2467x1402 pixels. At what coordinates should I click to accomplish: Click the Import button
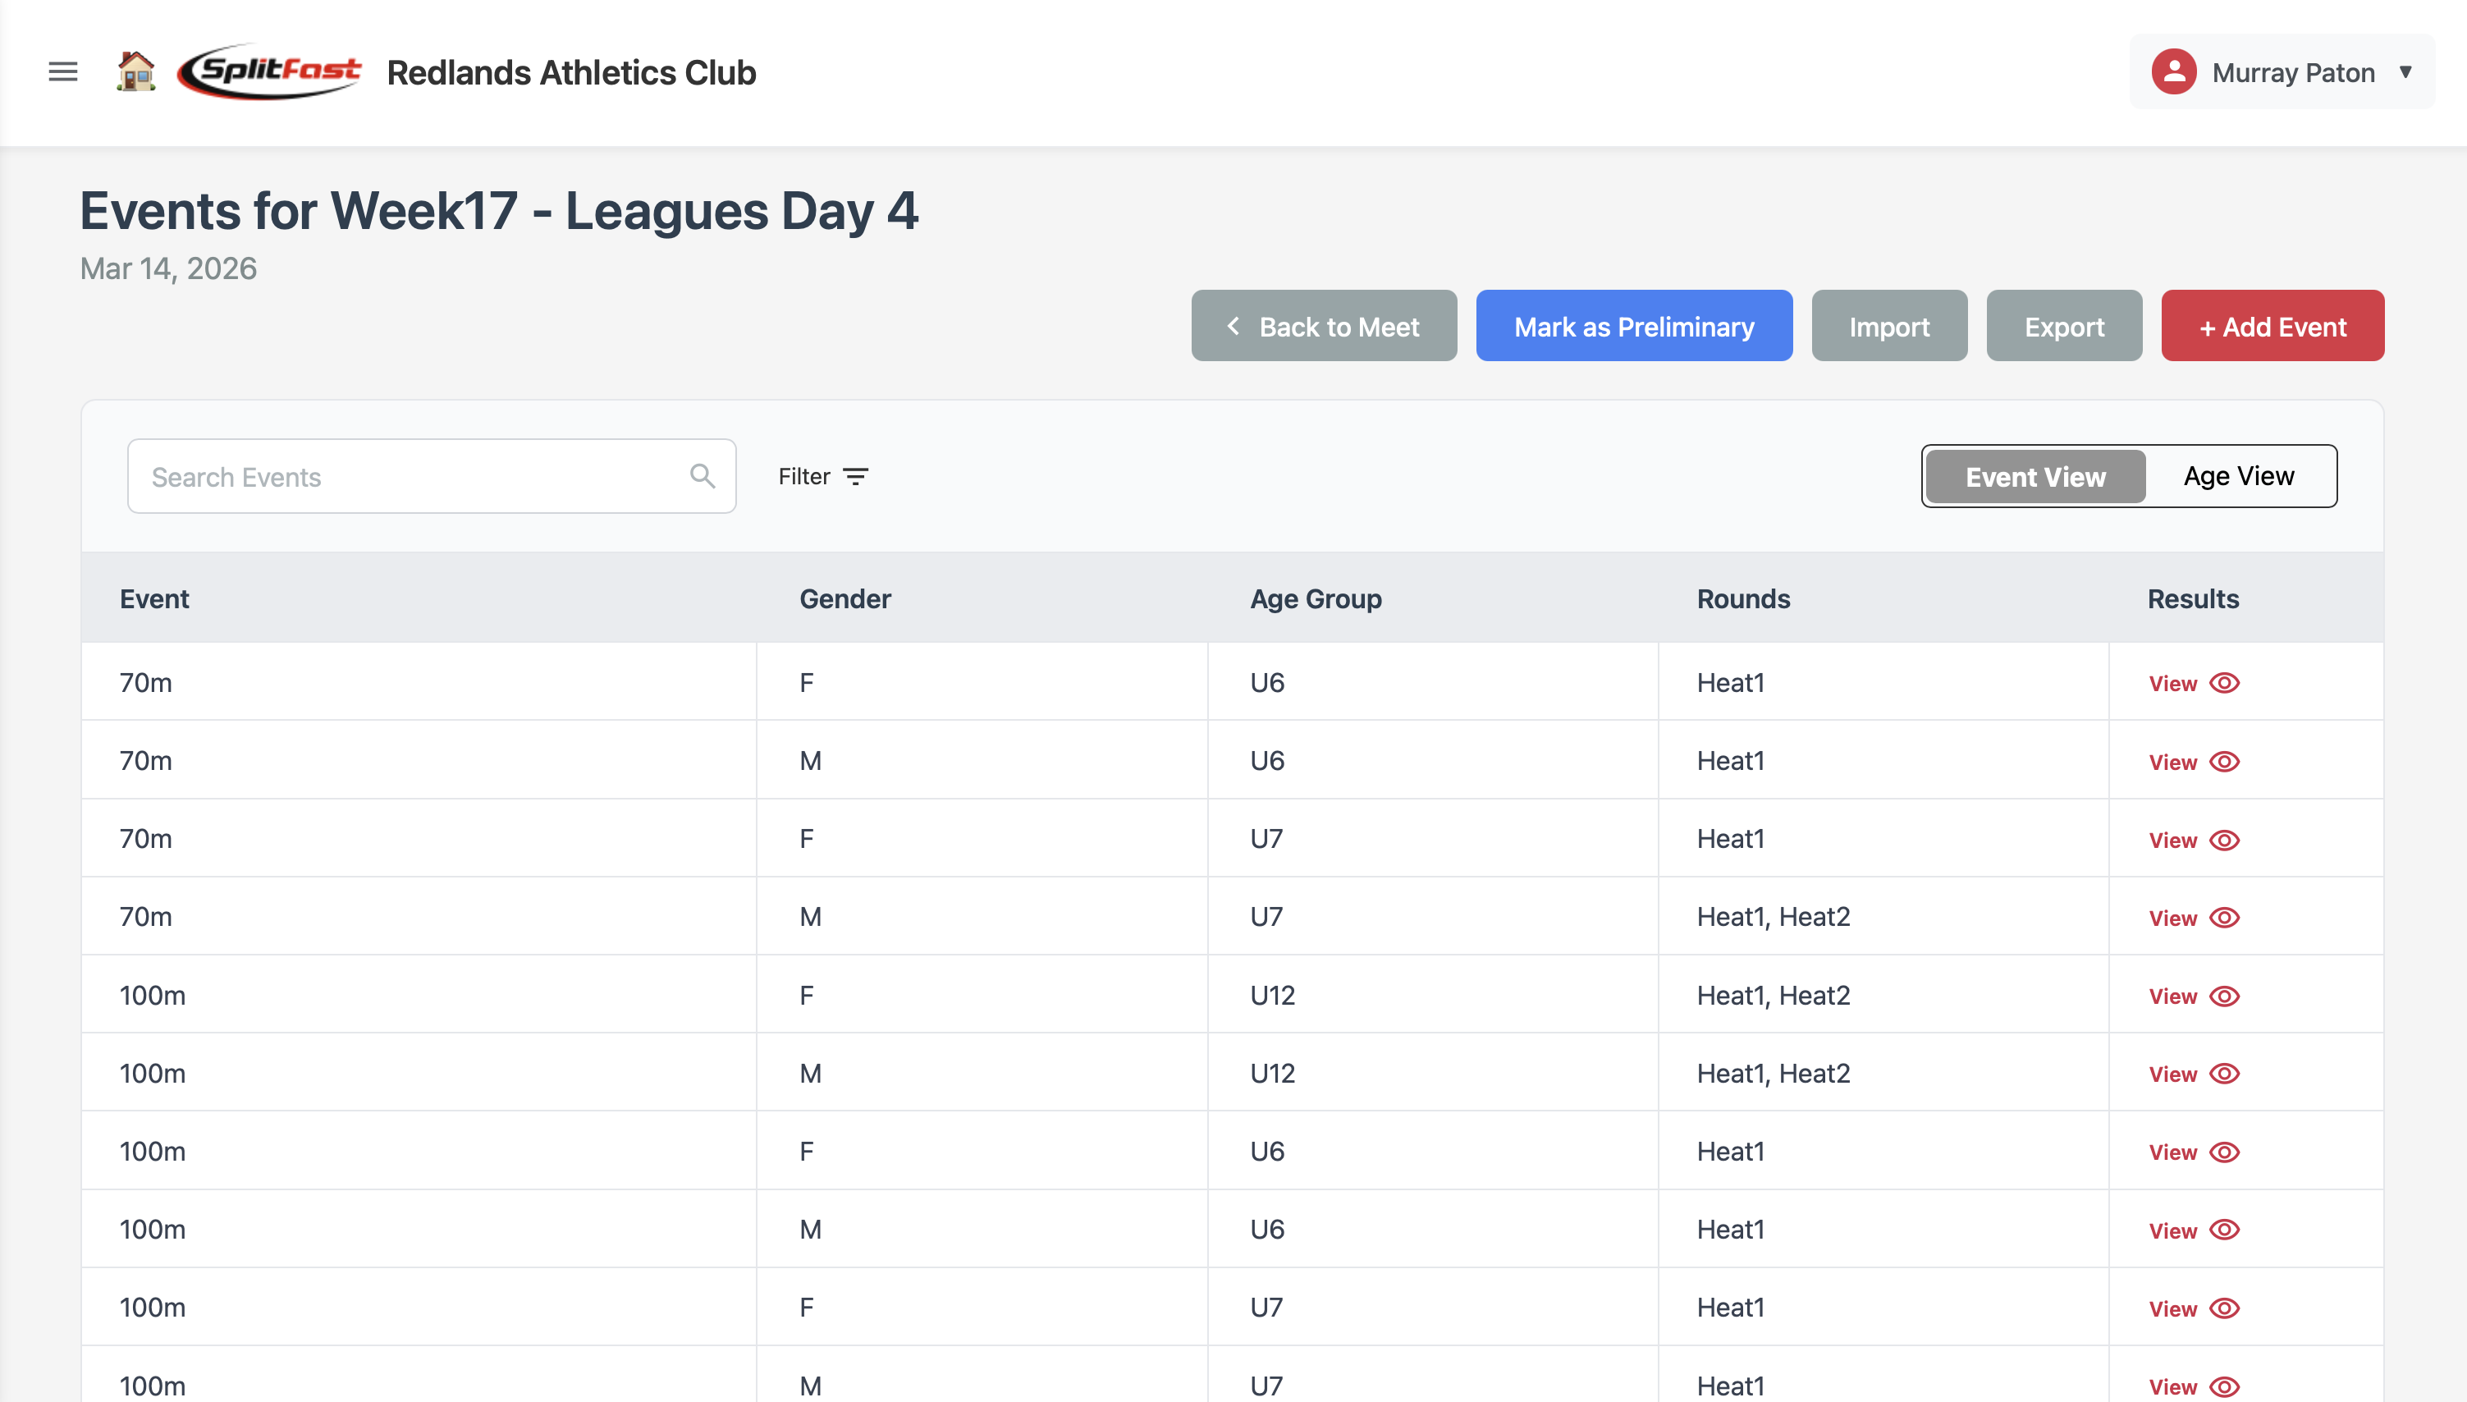click(x=1888, y=327)
